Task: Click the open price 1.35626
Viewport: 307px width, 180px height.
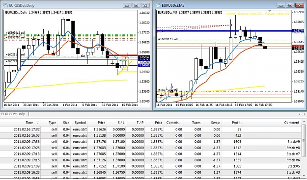Action: (x=100, y=129)
